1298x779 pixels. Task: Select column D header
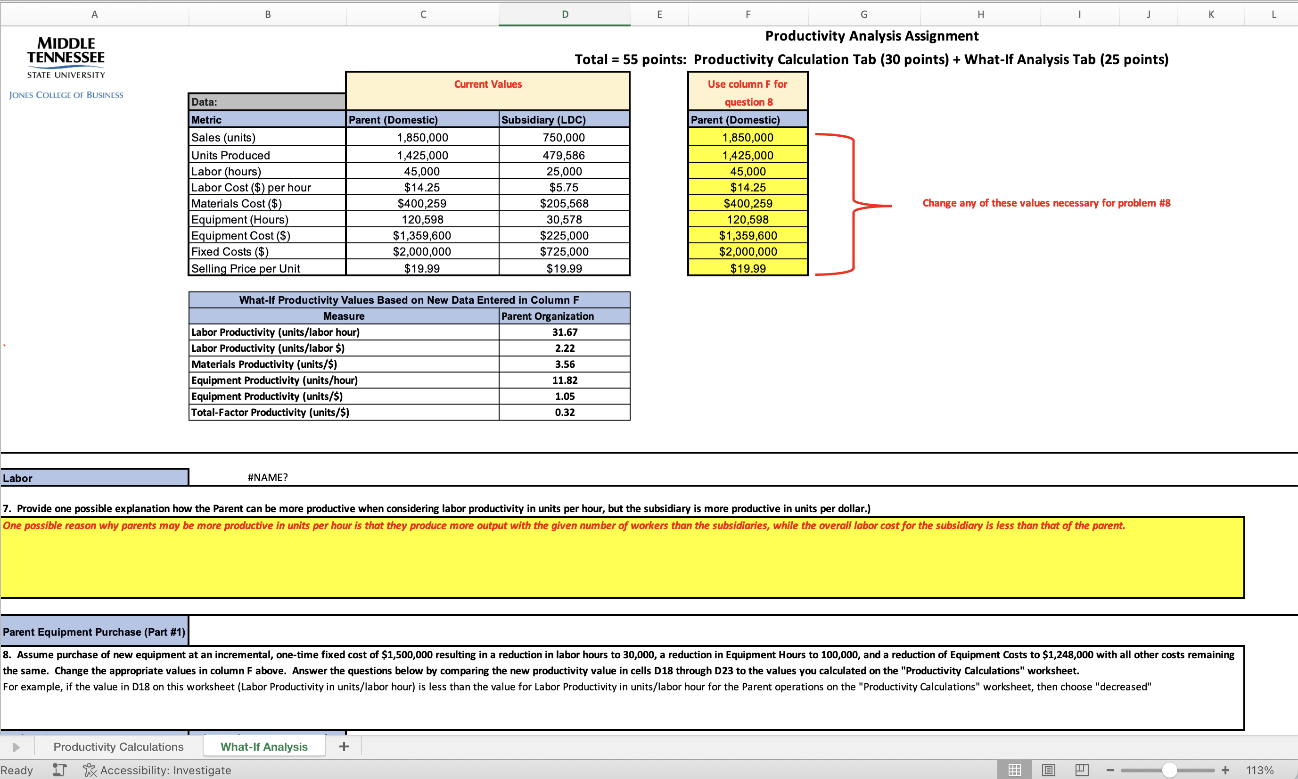pos(565,14)
